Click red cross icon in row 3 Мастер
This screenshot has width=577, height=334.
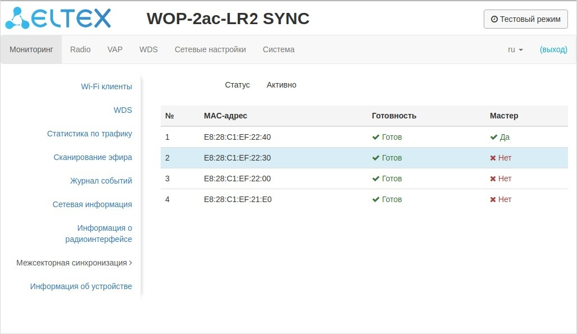[493, 179]
